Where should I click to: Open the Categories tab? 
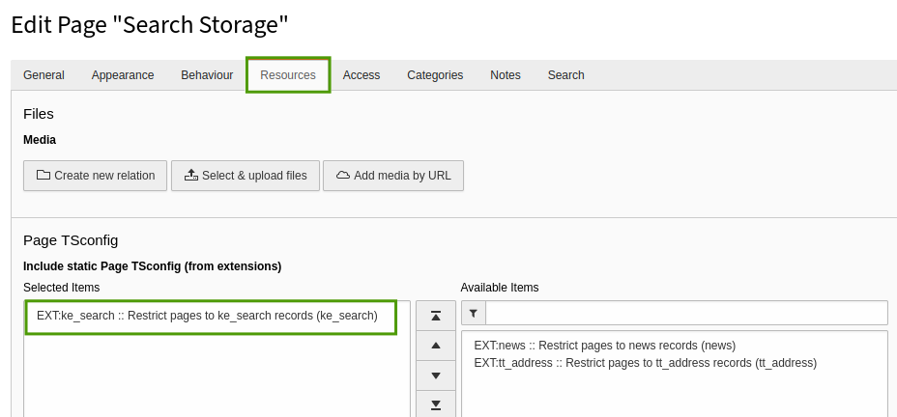[435, 75]
